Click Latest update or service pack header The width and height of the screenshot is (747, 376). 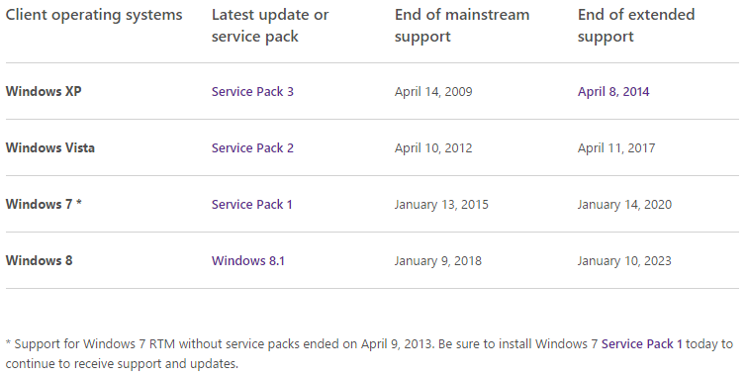[270, 26]
